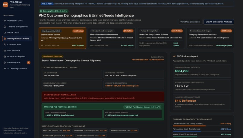Select the Branch Prime Savers segment card

pos(62,38)
